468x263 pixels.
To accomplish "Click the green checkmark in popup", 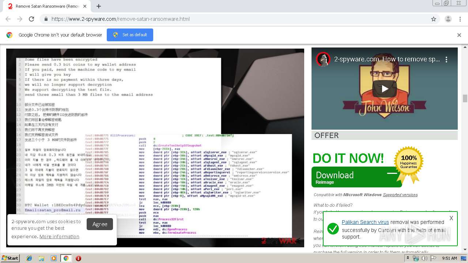I will (333, 229).
